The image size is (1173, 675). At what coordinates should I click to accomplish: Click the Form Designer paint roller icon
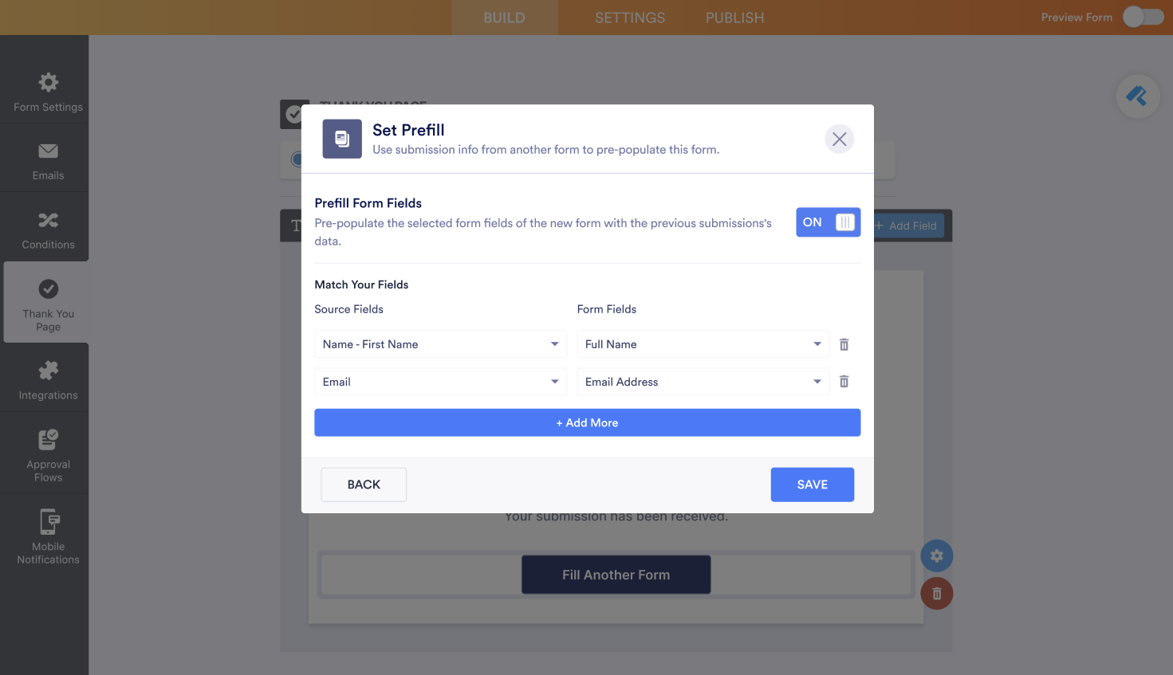1137,96
